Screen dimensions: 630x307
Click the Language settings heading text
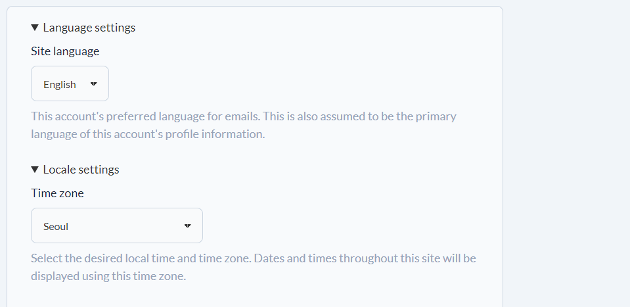(x=89, y=28)
